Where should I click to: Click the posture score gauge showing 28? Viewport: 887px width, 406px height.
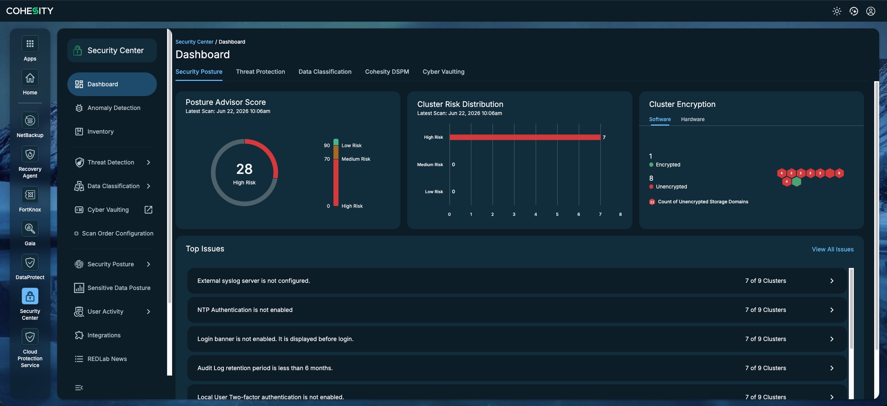[x=244, y=172]
